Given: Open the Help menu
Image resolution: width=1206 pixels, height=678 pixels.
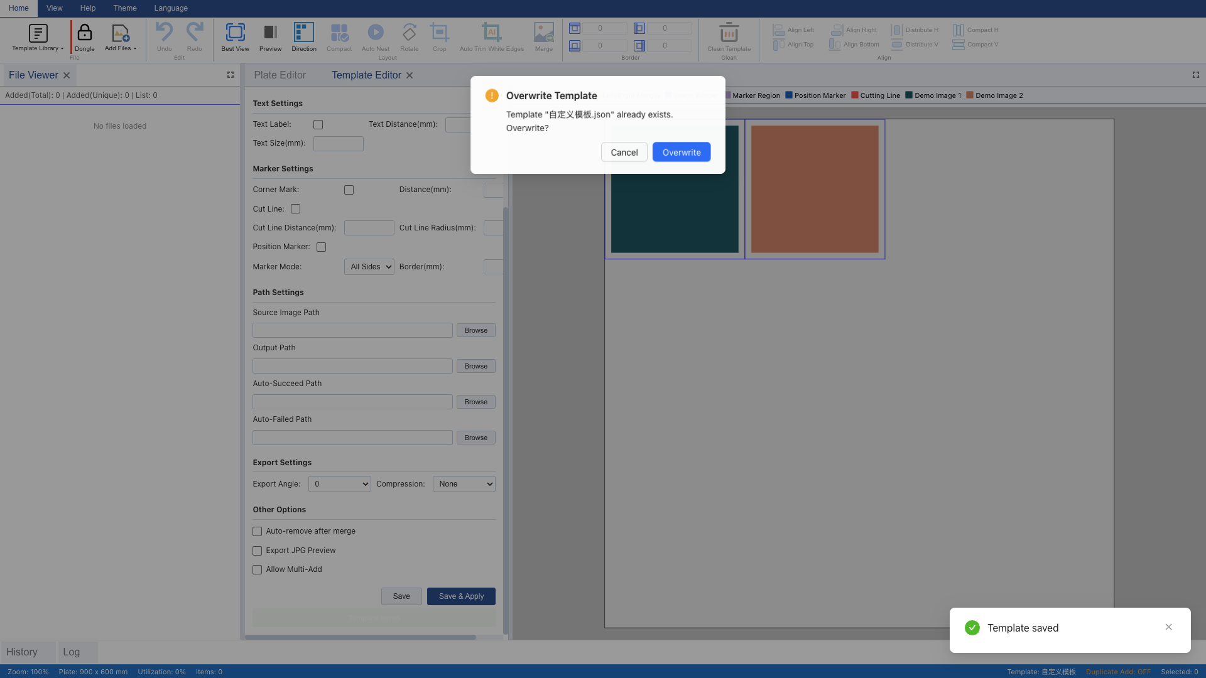Looking at the screenshot, I should (88, 8).
